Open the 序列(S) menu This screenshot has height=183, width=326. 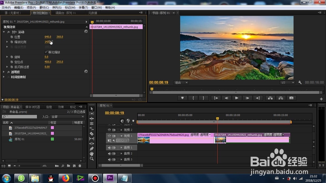[x=57, y=7]
